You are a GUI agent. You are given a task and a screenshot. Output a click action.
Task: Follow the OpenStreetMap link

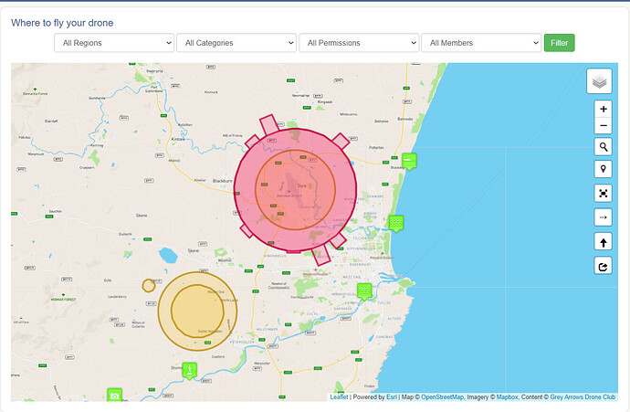(x=440, y=397)
